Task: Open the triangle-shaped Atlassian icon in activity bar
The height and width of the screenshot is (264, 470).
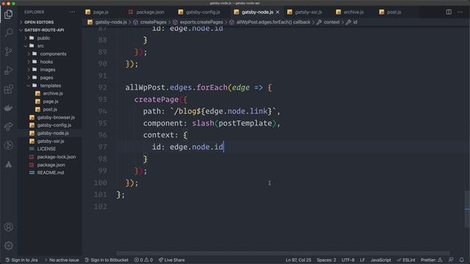Action: pyautogui.click(x=9, y=164)
